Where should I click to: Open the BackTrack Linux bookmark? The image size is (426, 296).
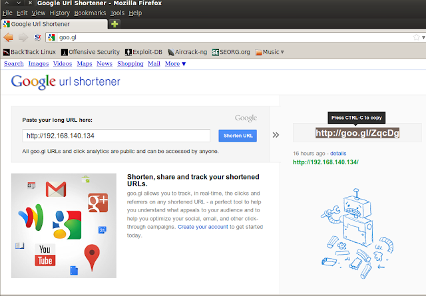click(29, 52)
